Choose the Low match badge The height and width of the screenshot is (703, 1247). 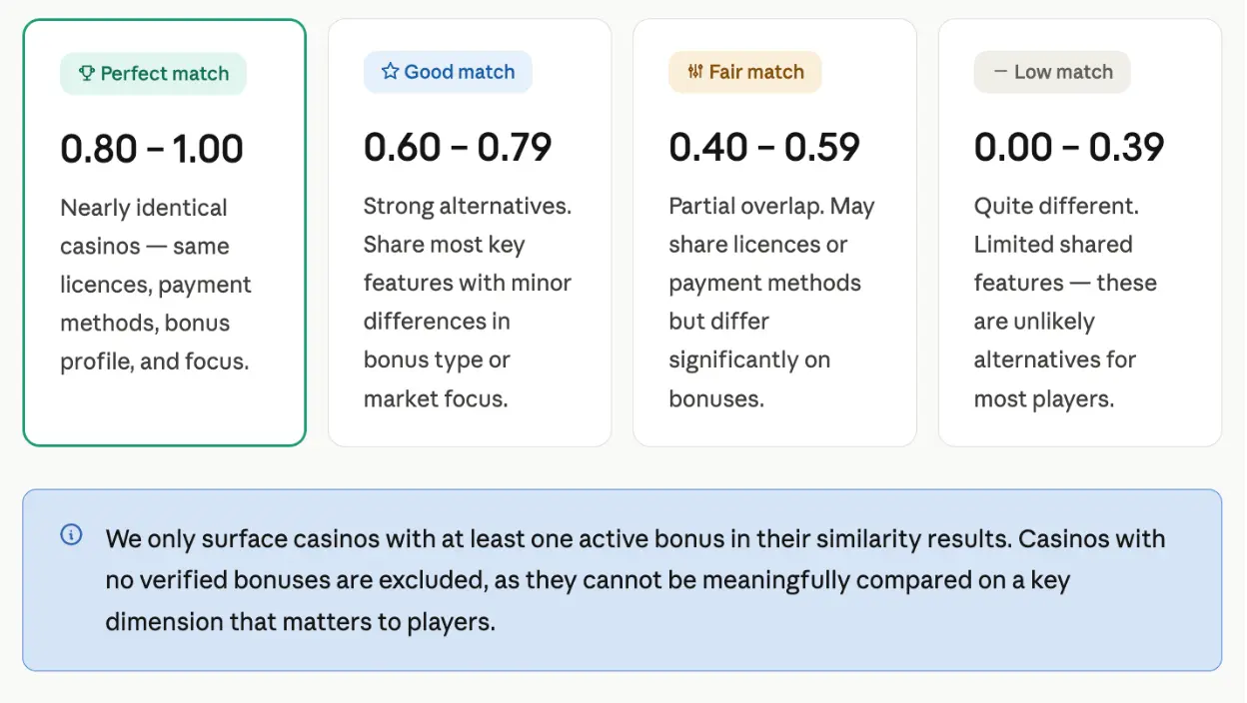pos(1052,72)
